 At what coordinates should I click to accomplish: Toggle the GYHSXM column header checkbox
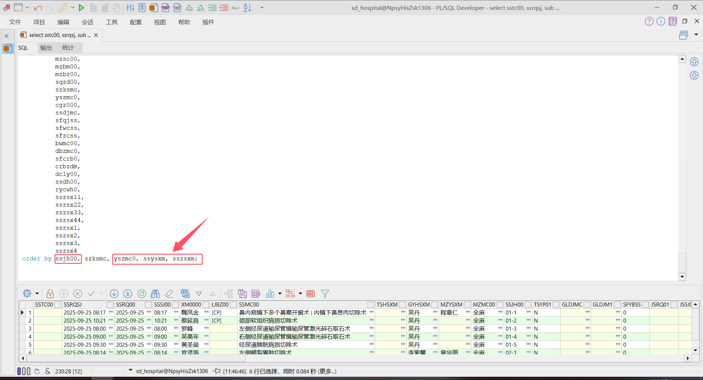coord(435,305)
